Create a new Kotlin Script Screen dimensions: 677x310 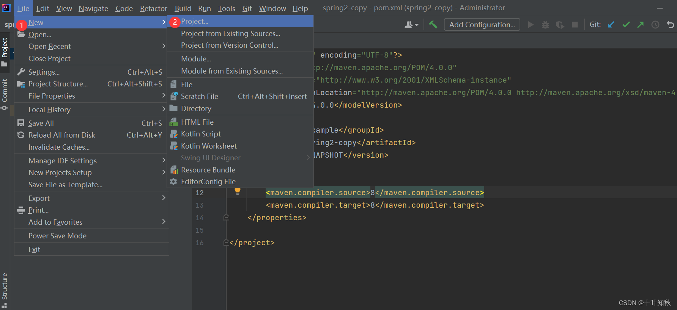click(x=240, y=134)
